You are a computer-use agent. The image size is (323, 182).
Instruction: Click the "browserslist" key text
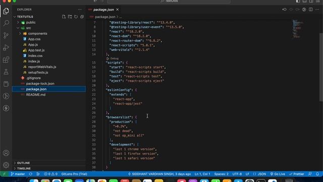pyautogui.click(x=119, y=117)
